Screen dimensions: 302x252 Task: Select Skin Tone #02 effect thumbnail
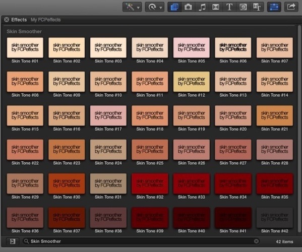(67, 47)
